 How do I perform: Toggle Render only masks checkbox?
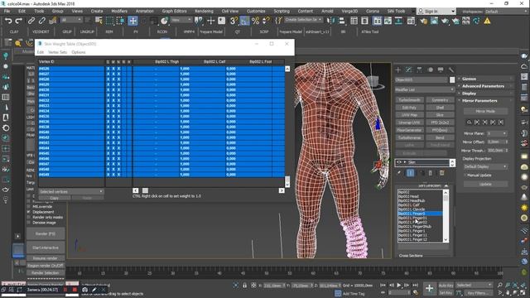coord(29,217)
